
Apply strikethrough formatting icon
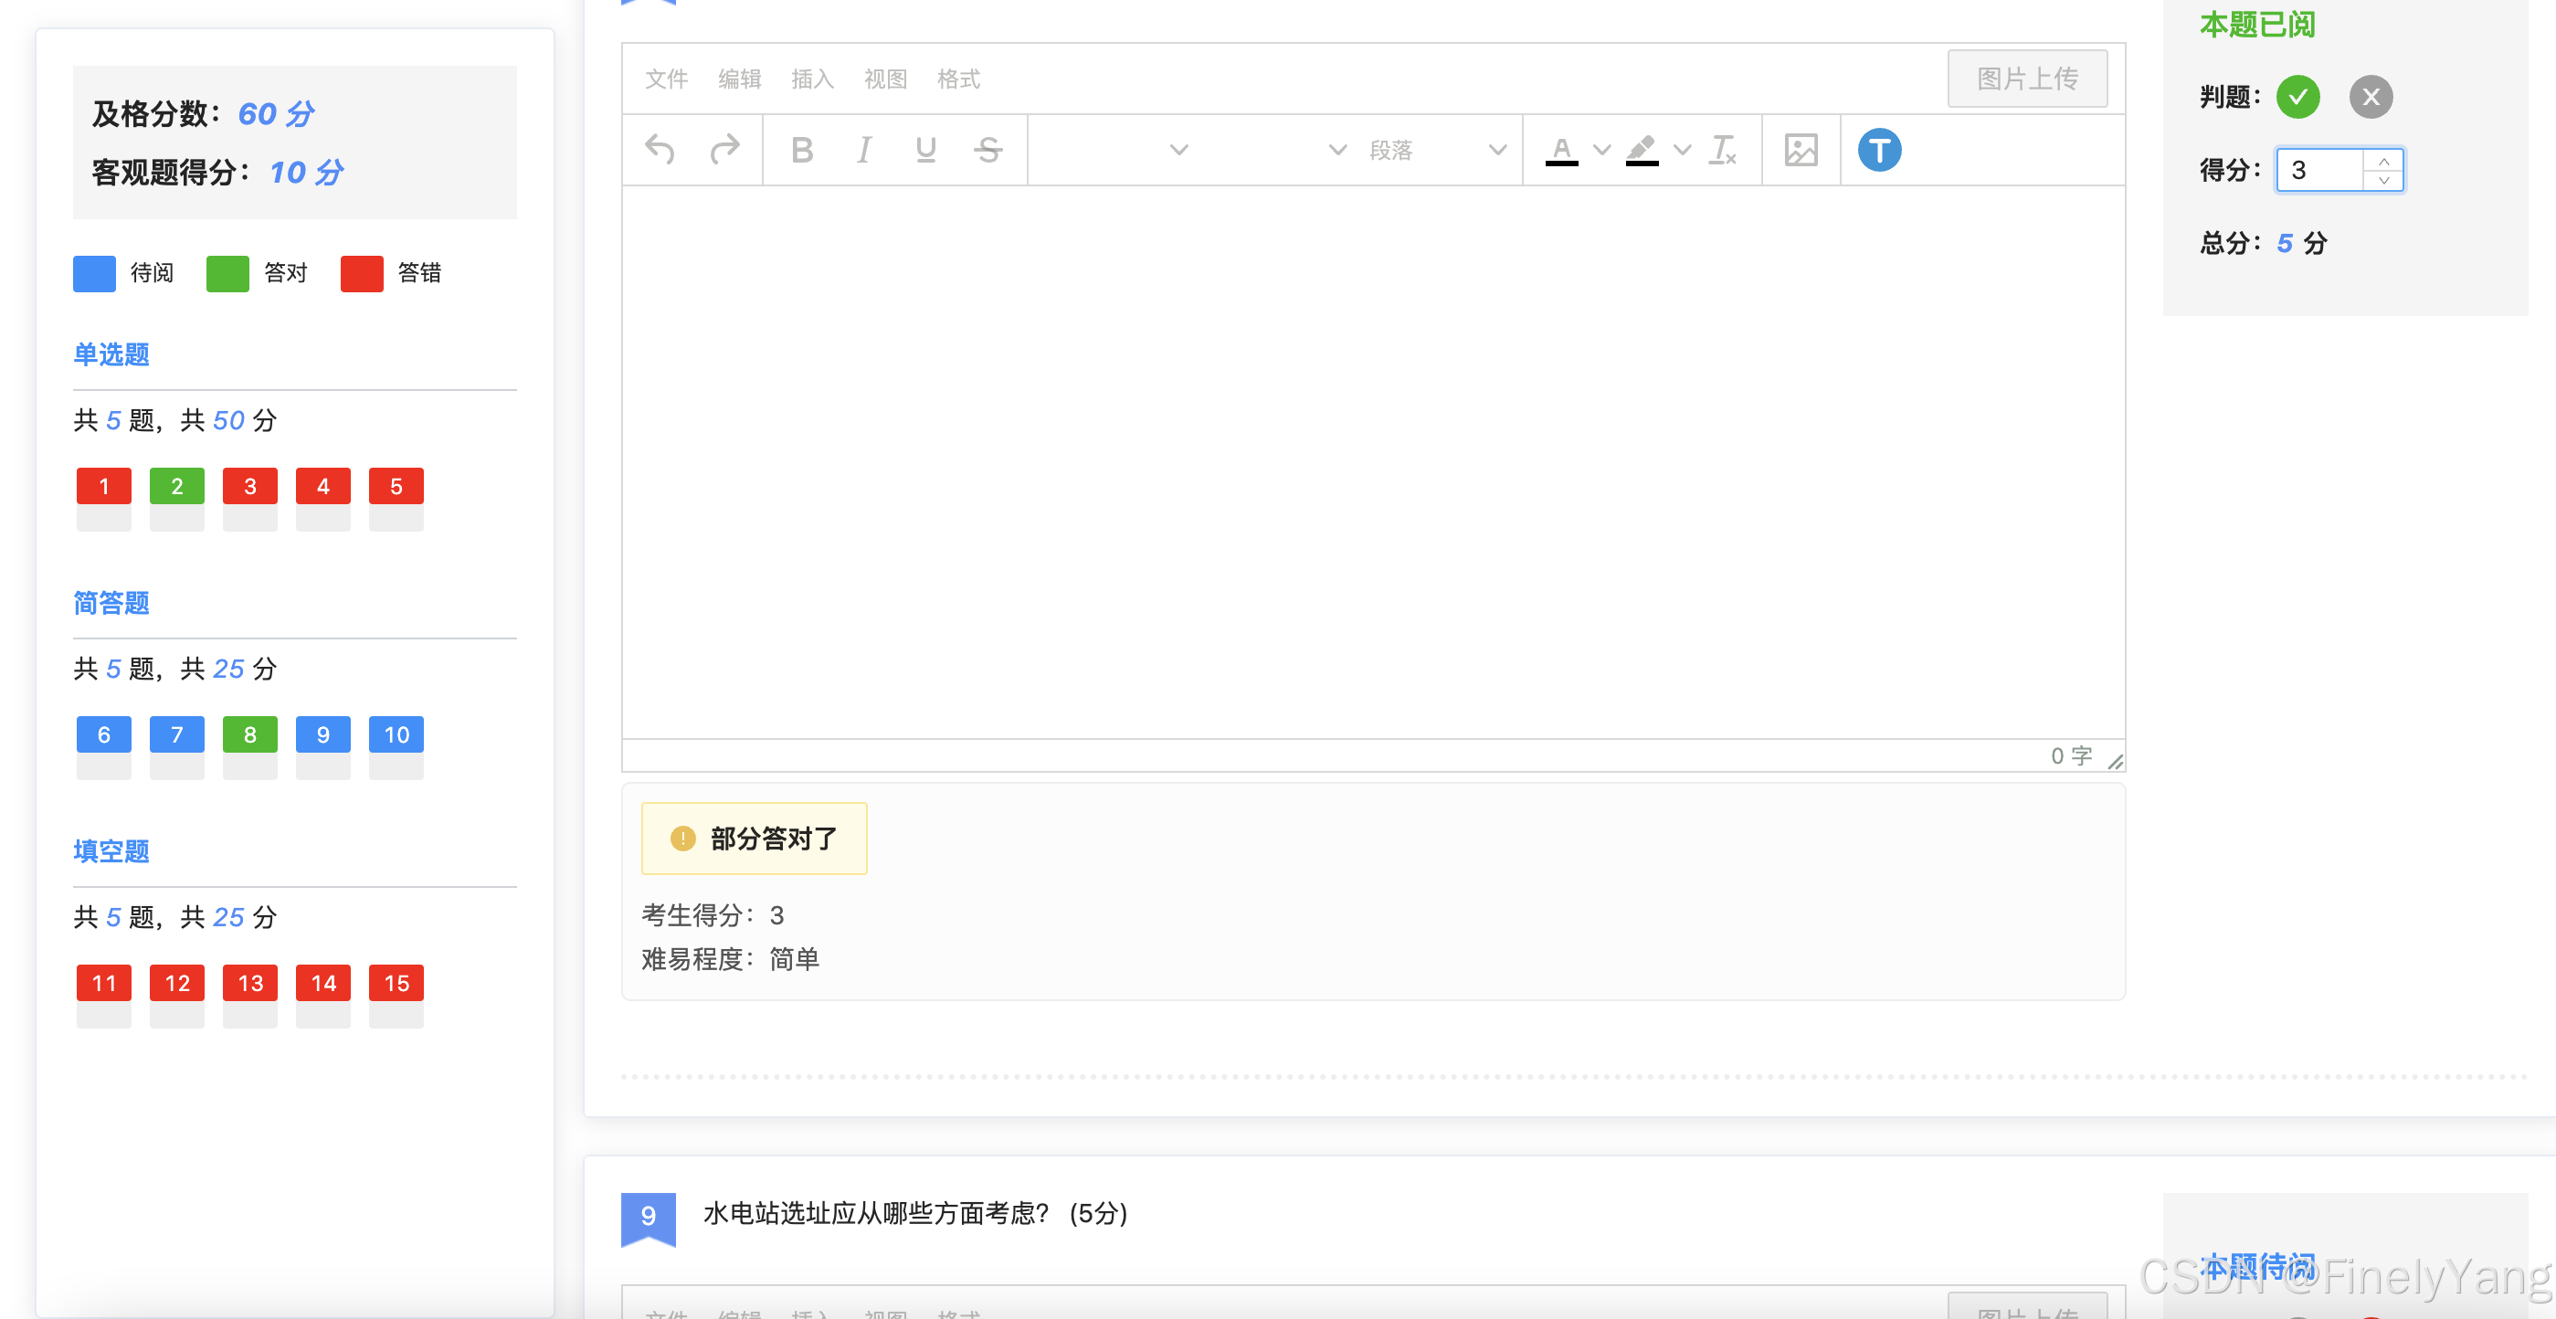click(988, 150)
